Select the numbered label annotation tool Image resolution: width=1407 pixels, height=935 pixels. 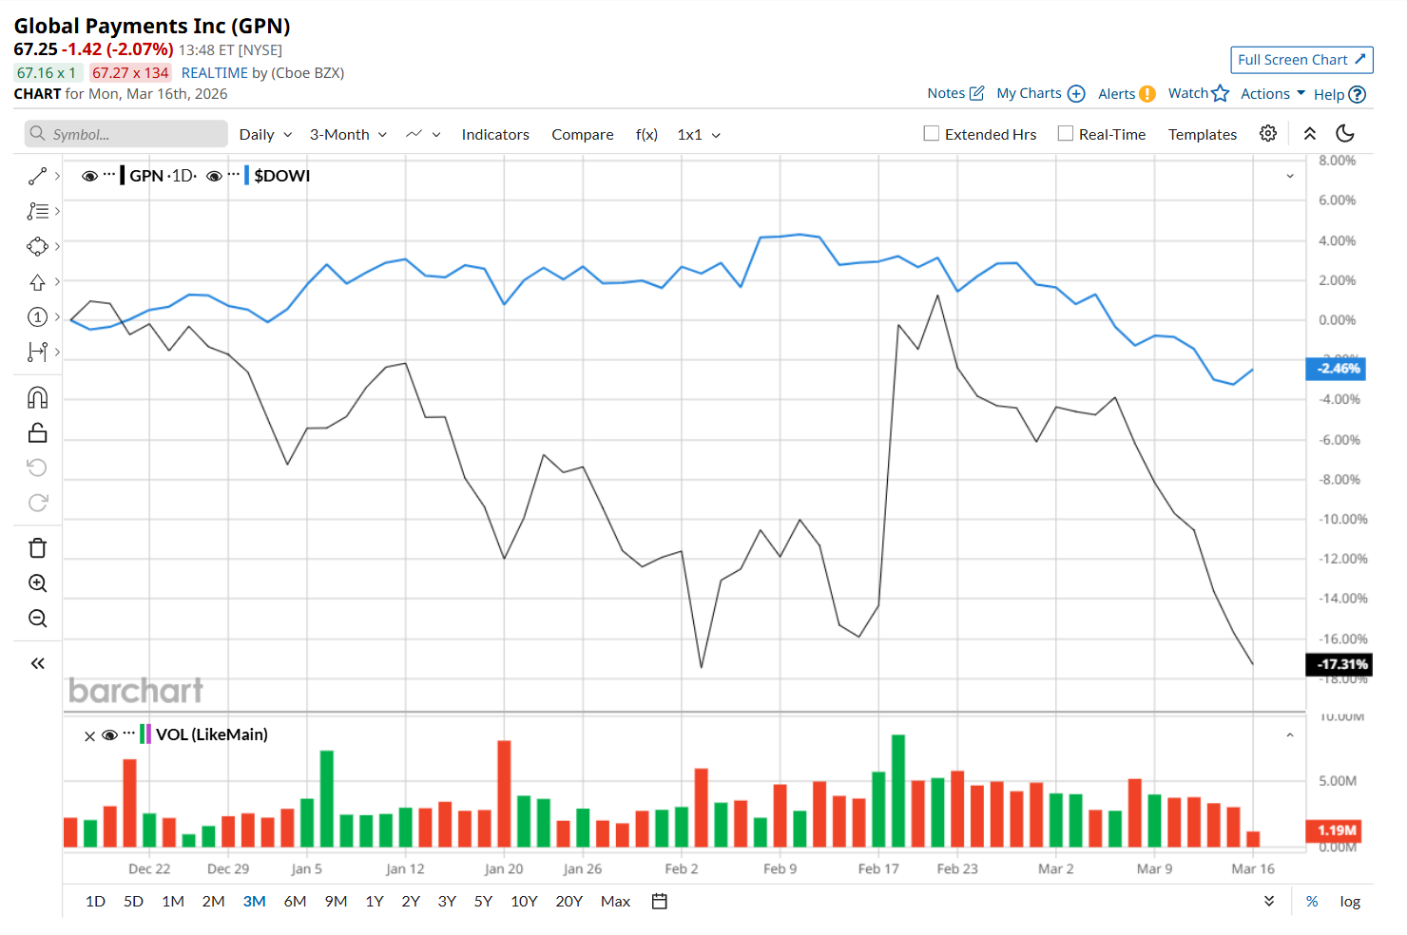[37, 316]
